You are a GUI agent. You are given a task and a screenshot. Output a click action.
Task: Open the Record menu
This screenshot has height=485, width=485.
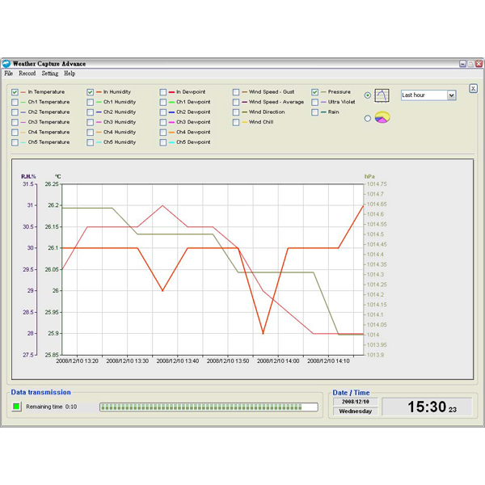click(27, 74)
